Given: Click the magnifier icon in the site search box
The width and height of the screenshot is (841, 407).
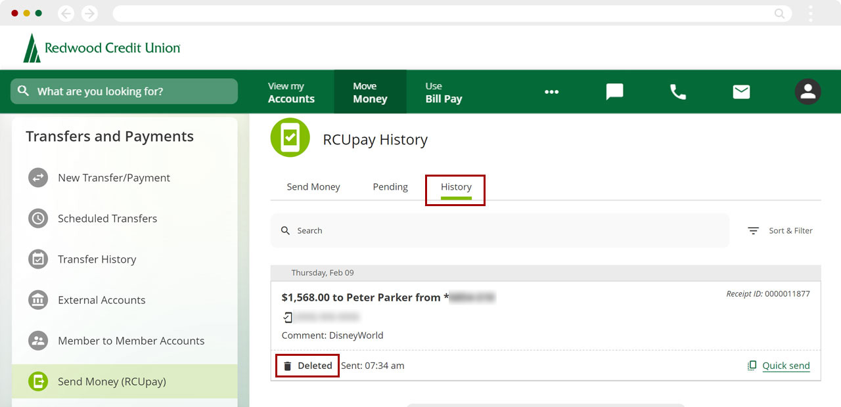Looking at the screenshot, I should pyautogui.click(x=24, y=91).
